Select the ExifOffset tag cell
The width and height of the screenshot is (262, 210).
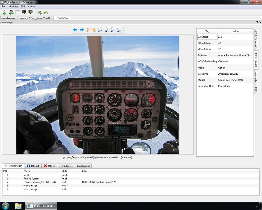click(207, 37)
